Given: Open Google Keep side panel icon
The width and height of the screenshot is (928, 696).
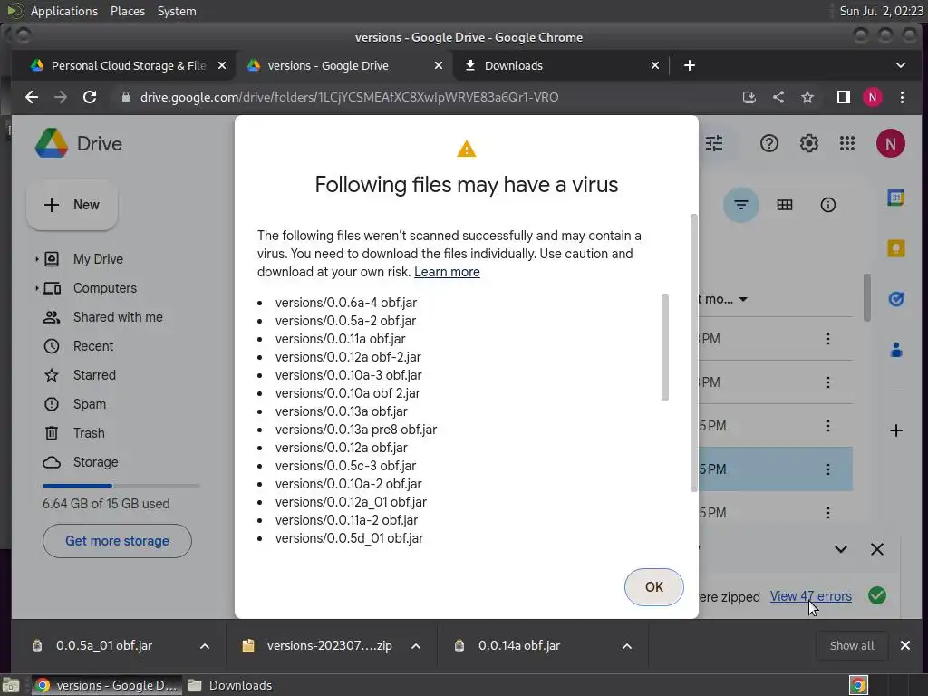Looking at the screenshot, I should [x=895, y=248].
